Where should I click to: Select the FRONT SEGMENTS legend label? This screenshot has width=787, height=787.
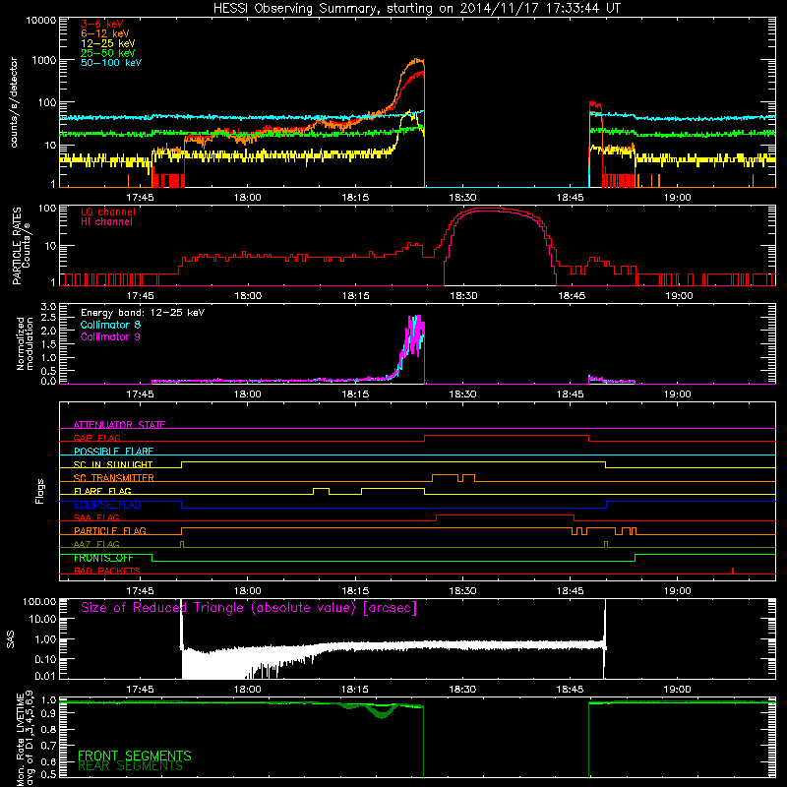point(135,756)
